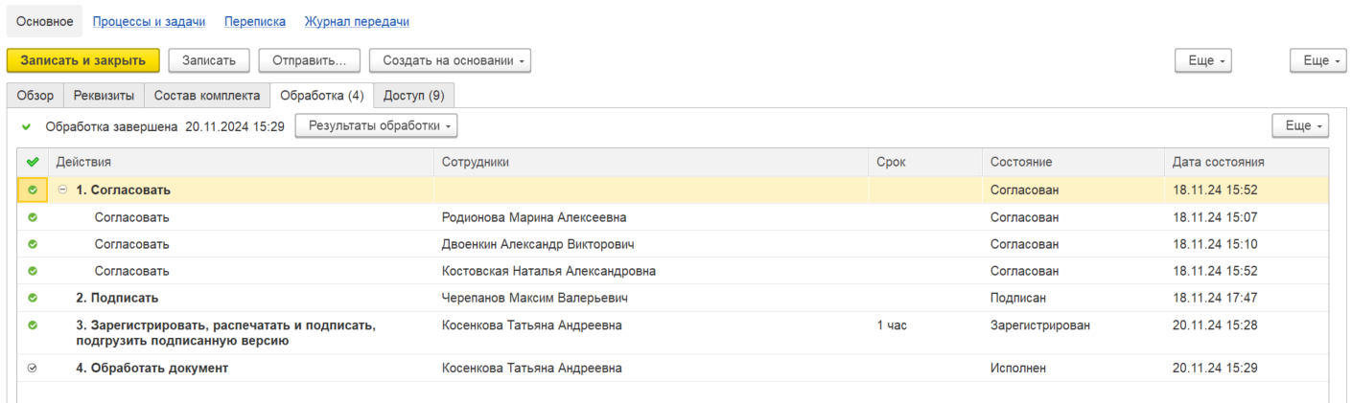Click Записать button
Viewport: 1352px width, 403px height.
(209, 60)
